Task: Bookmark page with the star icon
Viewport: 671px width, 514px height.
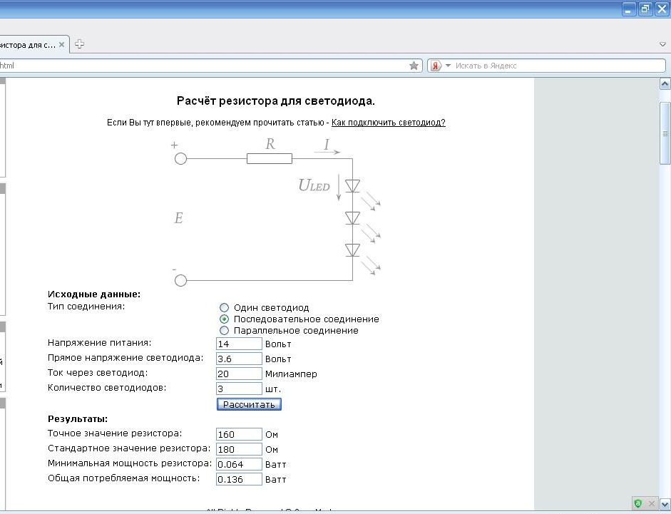Action: (414, 66)
